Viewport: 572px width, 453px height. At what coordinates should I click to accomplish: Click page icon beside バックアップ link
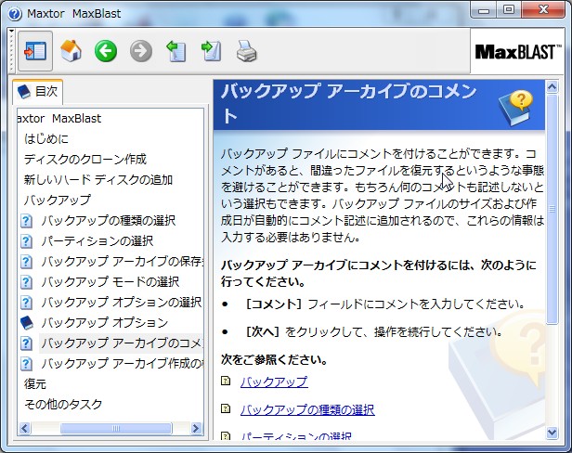point(226,382)
